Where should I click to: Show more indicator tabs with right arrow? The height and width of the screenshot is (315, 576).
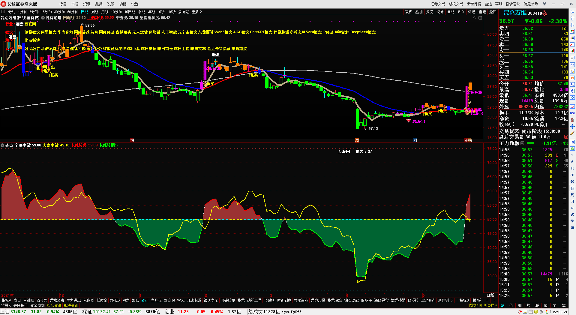[452, 300]
